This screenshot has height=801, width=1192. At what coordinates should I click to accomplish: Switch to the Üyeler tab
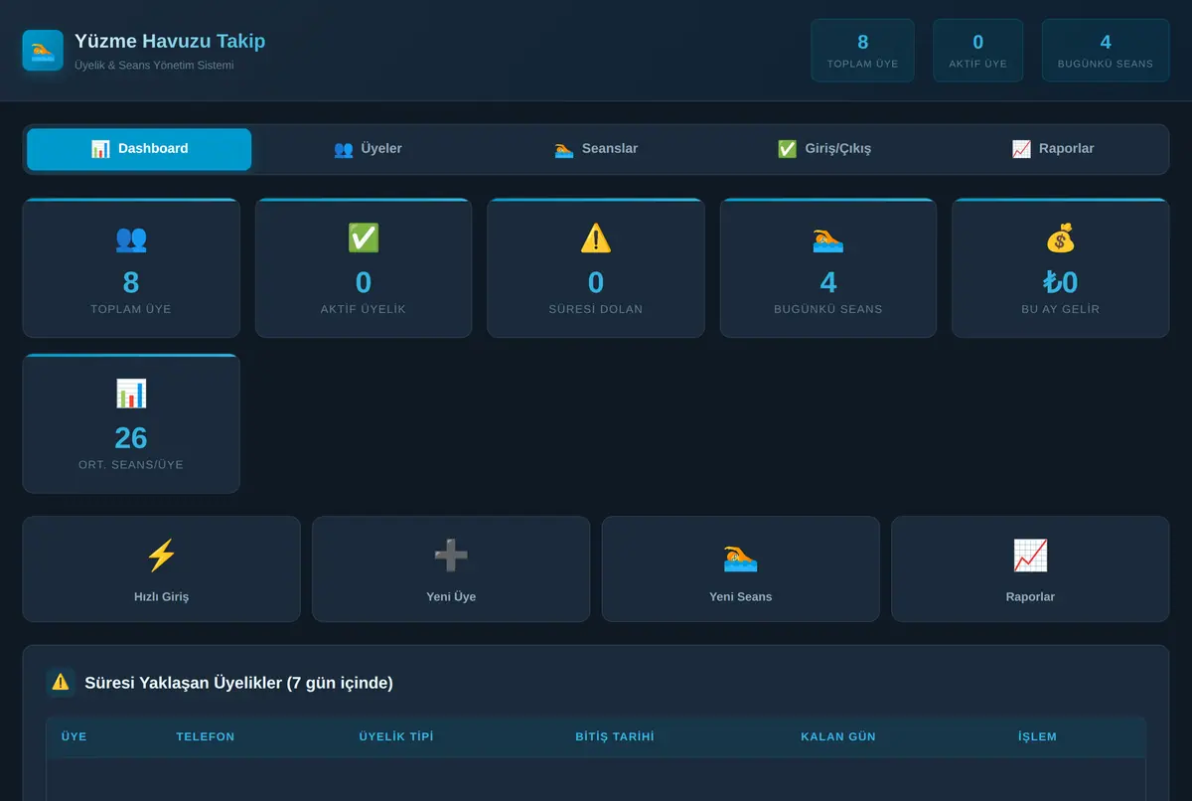[368, 149]
